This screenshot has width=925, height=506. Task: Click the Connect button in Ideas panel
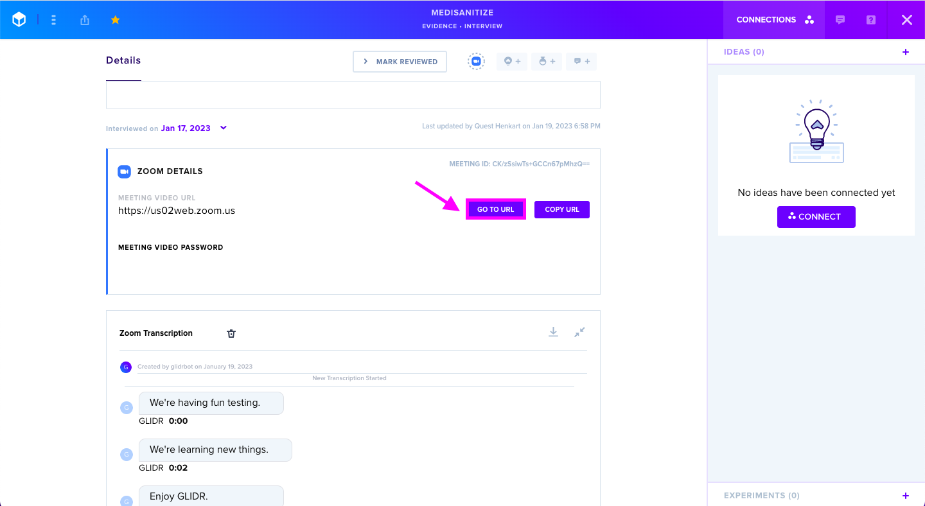tap(816, 217)
